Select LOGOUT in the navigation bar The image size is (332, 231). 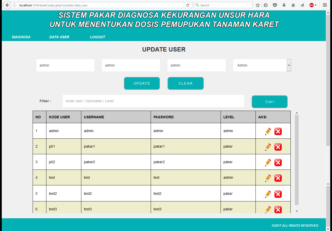coord(98,37)
